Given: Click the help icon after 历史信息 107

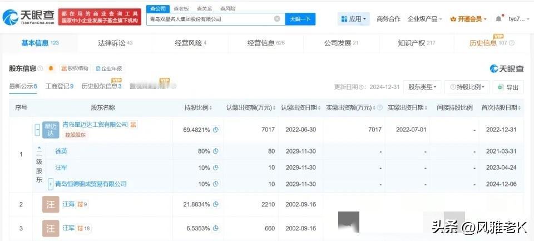Looking at the screenshot, I should 512,43.
